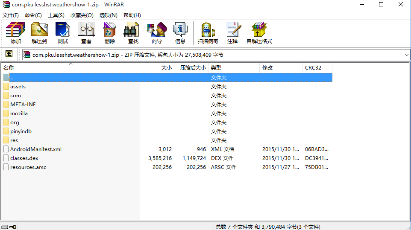411x230 pixels.
Task: Sort by Size (大小) column header
Action: (x=166, y=68)
